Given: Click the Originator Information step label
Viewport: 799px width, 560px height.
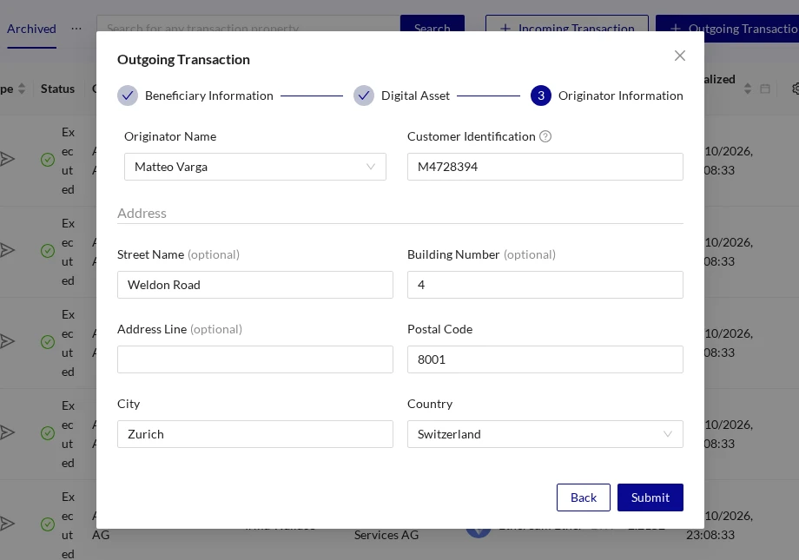Looking at the screenshot, I should pyautogui.click(x=621, y=96).
